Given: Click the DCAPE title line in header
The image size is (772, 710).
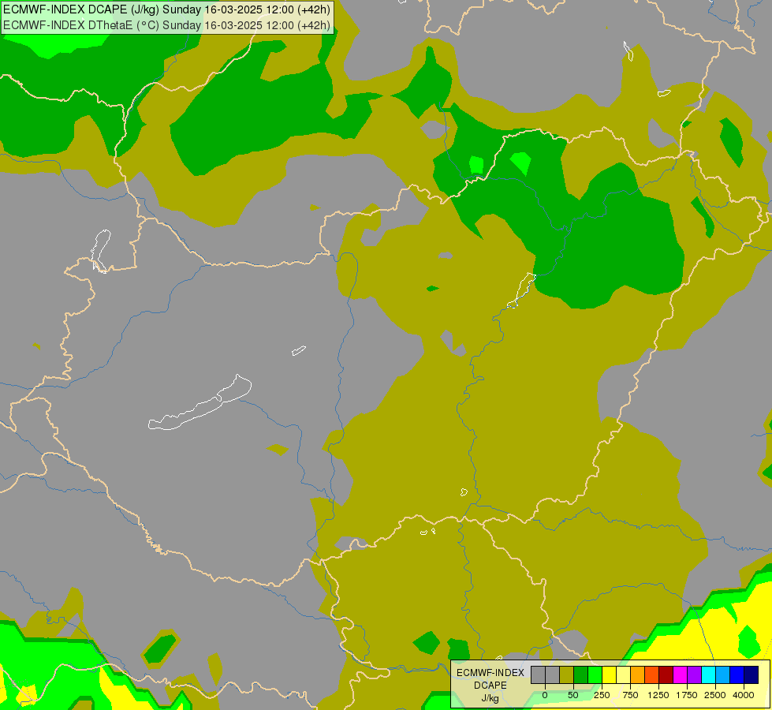Looking at the screenshot, I should (x=167, y=9).
